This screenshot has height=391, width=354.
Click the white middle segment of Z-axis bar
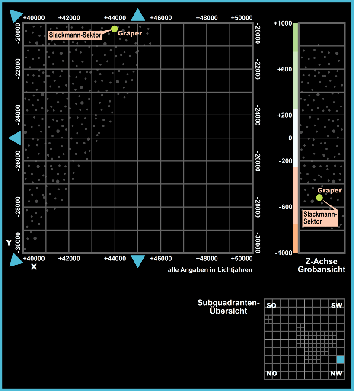coord(296,138)
